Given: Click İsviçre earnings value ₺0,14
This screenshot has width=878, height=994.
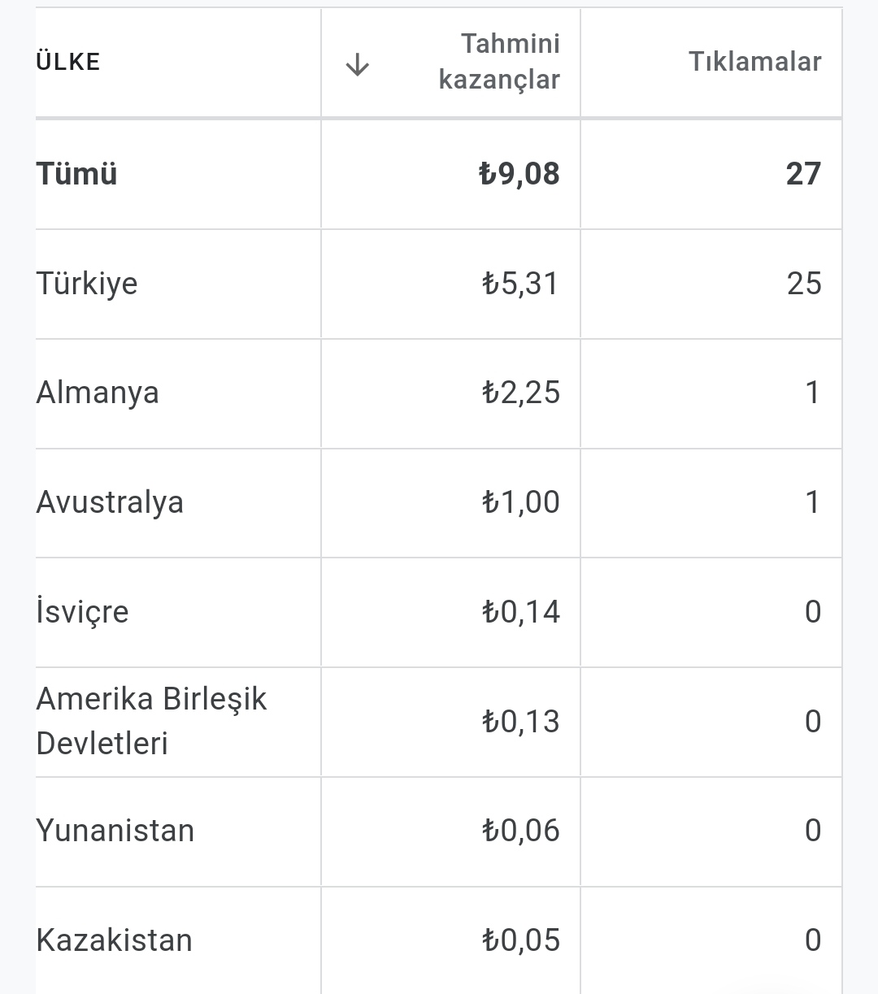Looking at the screenshot, I should tap(520, 611).
